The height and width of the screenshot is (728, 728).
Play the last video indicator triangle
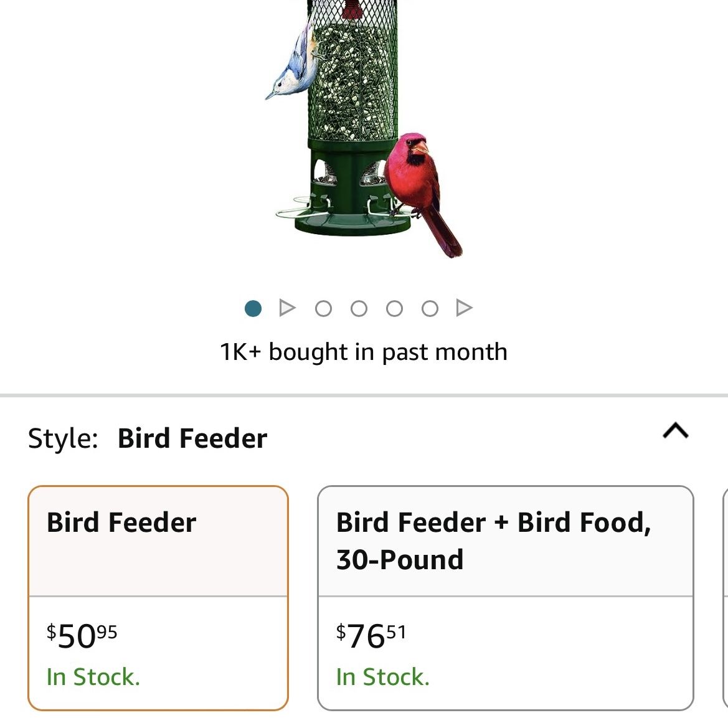(465, 308)
